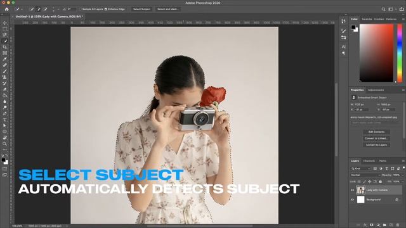Choose the Add to selection brush mode
Screen dimensions: 406x228
point(39,9)
